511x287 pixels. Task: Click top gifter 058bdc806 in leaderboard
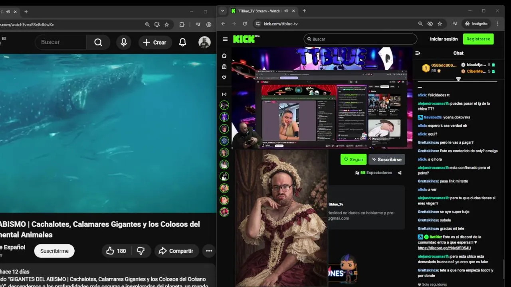tap(439, 68)
